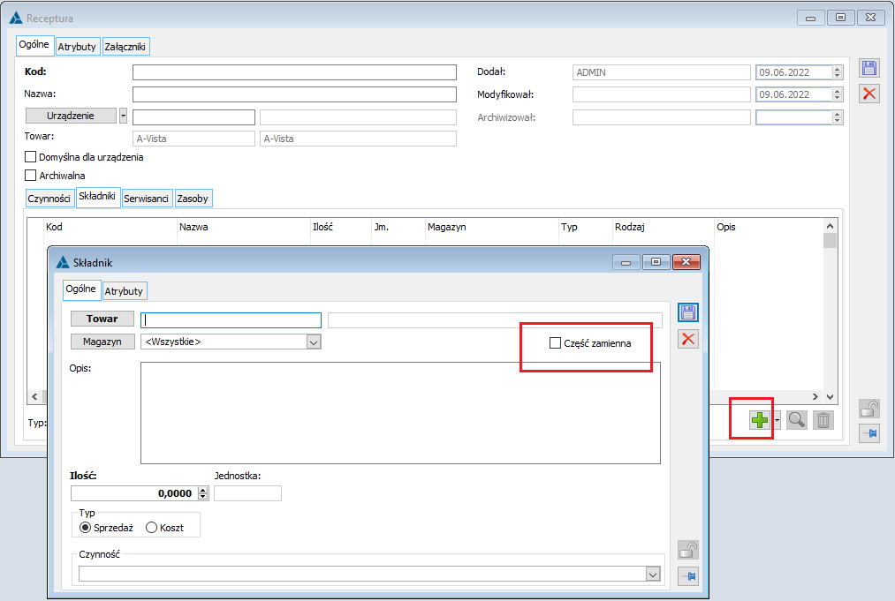Click inside the Opis text area
Viewport: 895px width, 601px height.
400,413
